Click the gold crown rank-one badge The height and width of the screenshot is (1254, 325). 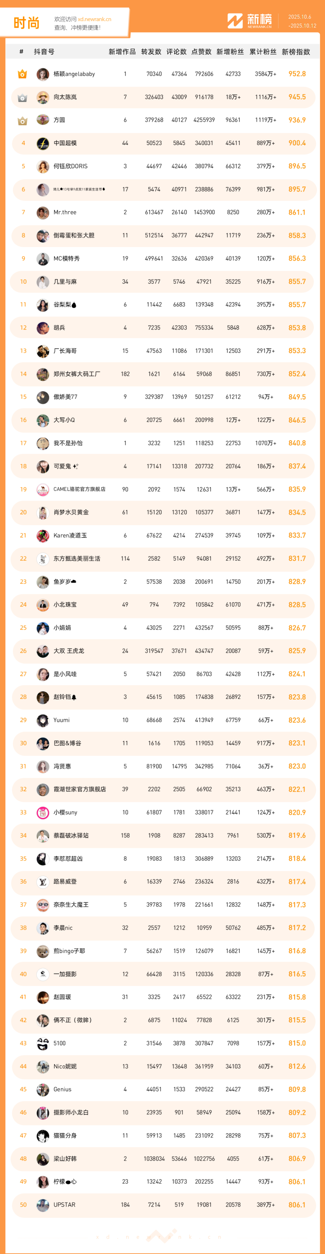22,74
